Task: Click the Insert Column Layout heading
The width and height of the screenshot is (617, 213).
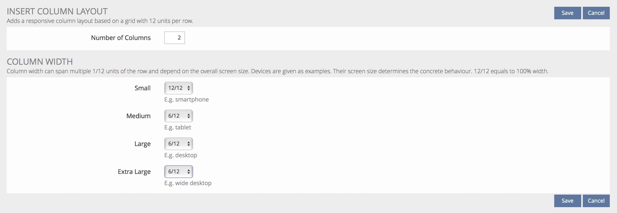Action: pos(57,11)
